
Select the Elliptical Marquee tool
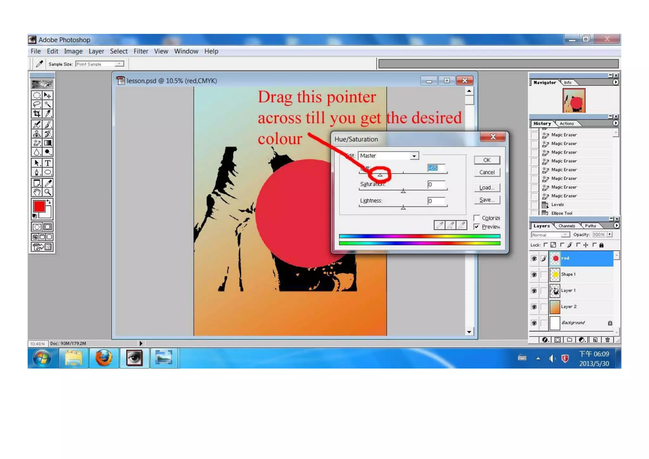pyautogui.click(x=37, y=95)
